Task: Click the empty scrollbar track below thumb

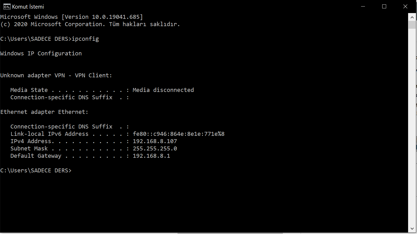Action: click(x=412, y=127)
